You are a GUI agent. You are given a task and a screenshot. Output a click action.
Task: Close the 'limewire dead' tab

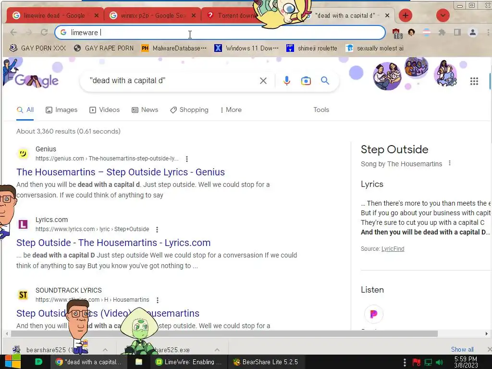point(96,15)
